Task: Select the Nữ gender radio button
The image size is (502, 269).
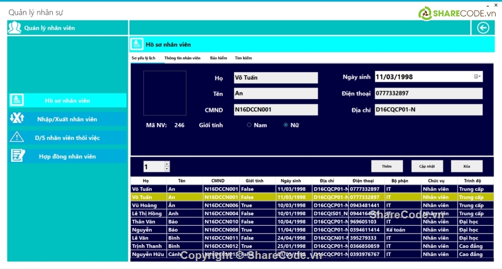Action: [286, 125]
